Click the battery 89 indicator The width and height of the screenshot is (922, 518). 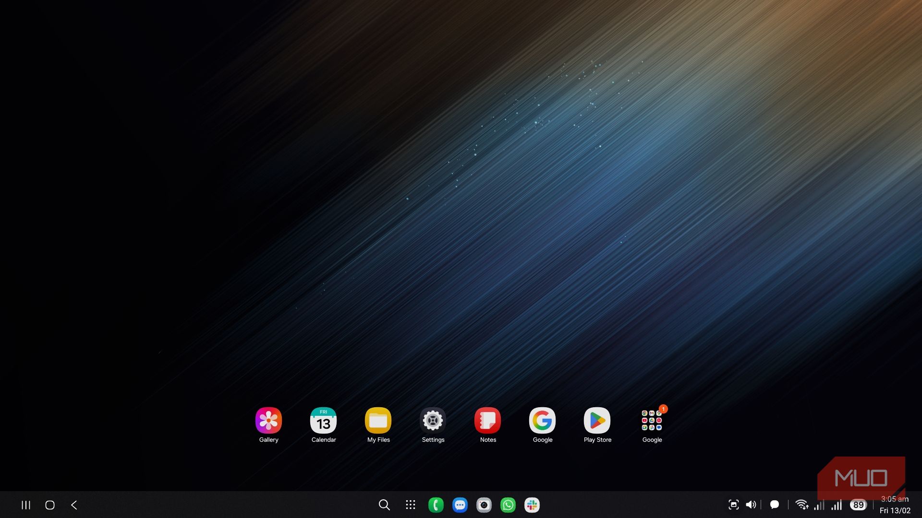858,505
